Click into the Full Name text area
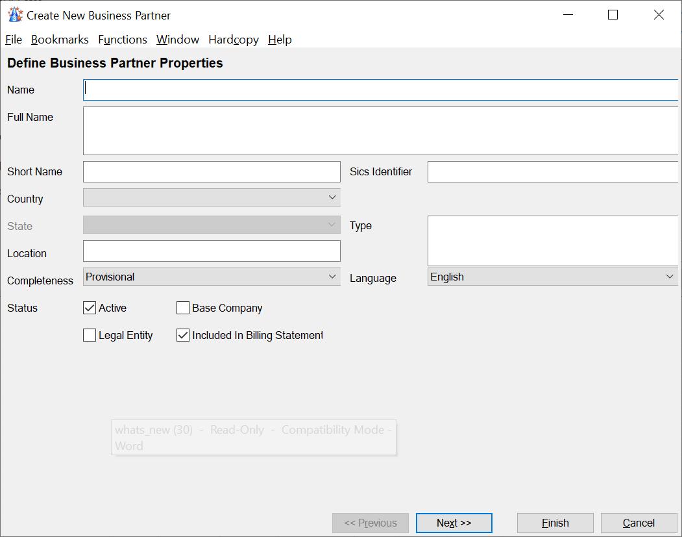Viewport: 682px width, 537px height. (380, 131)
